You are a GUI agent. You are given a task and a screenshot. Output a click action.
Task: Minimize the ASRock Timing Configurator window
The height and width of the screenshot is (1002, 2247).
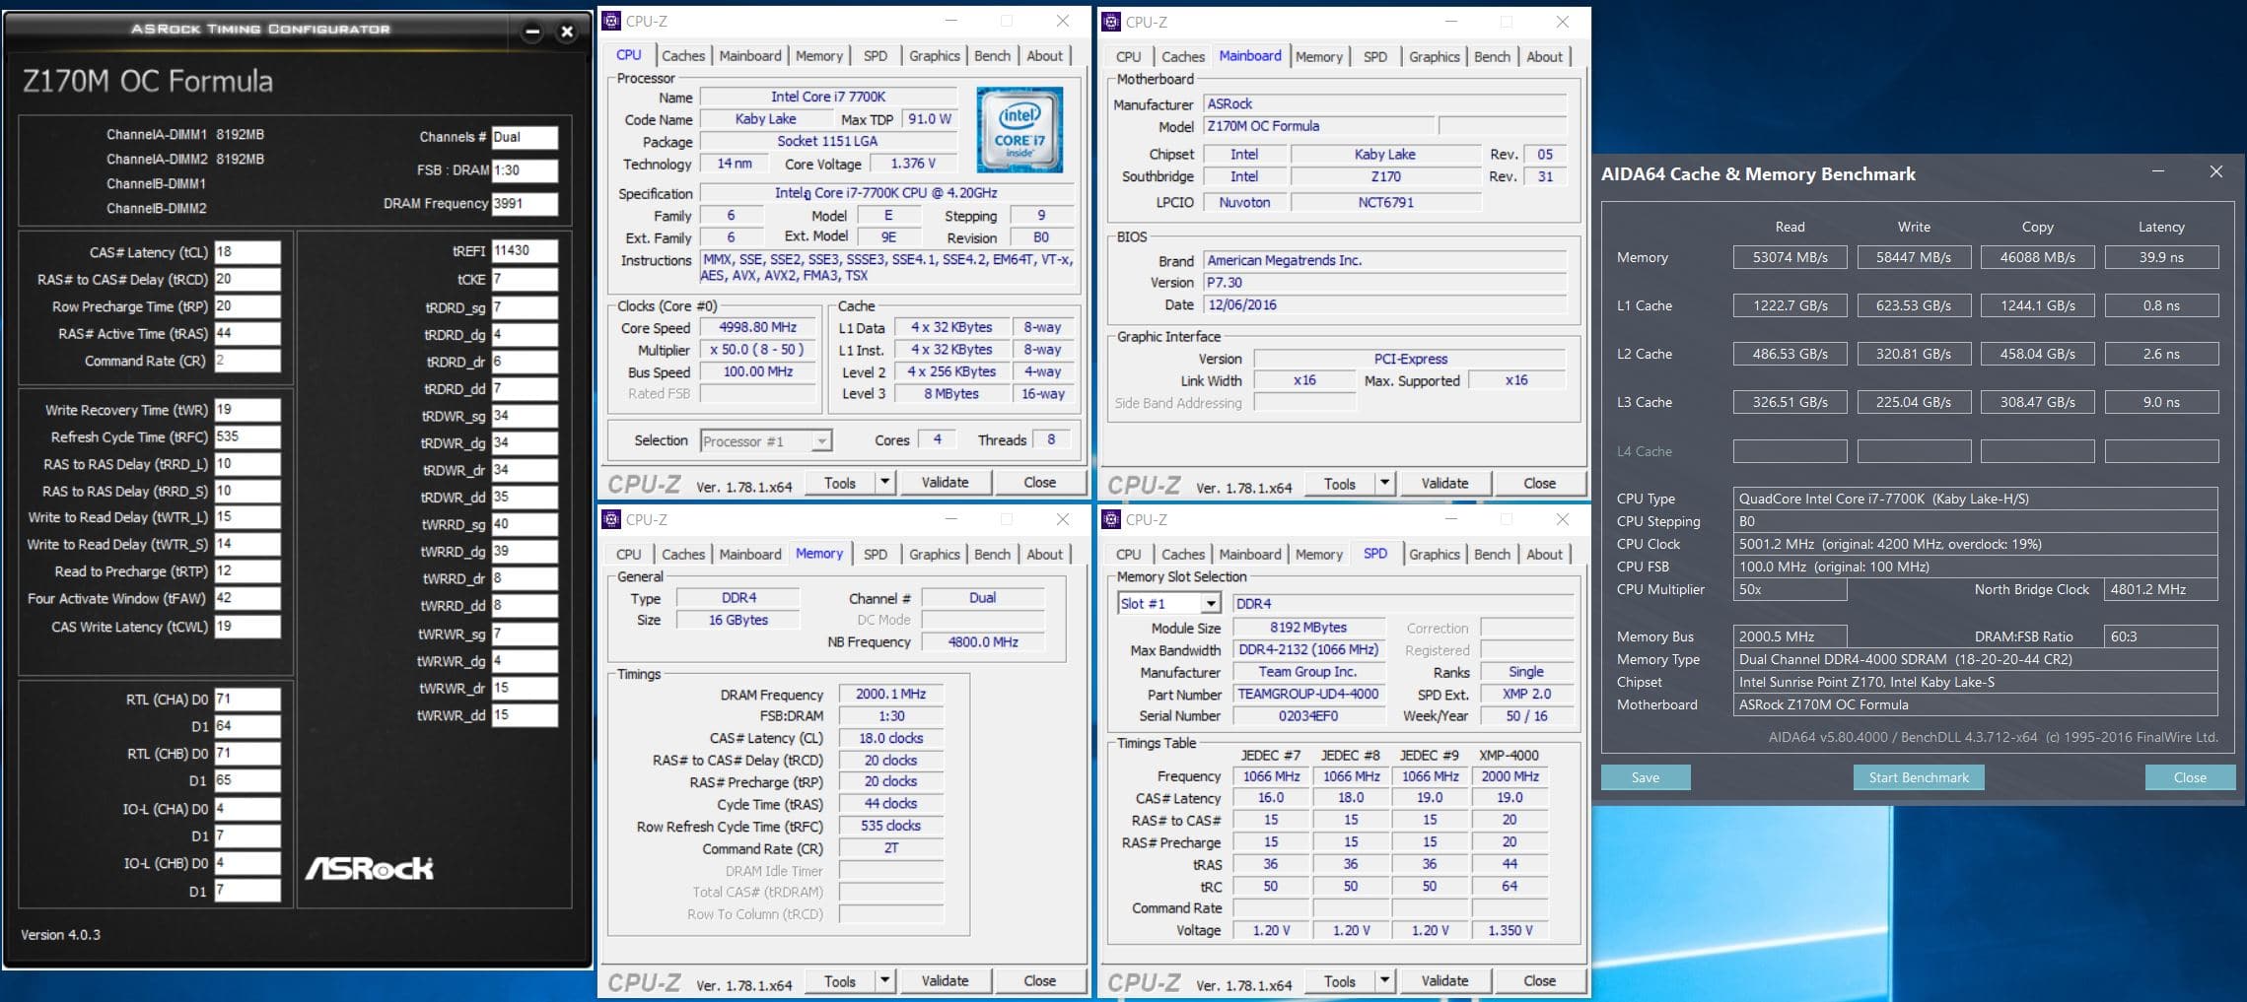pos(532,32)
